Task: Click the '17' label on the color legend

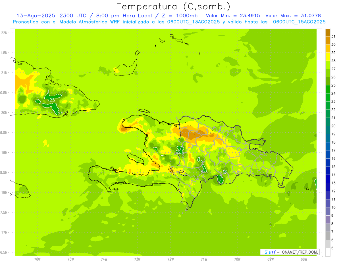Action: click(x=334, y=150)
